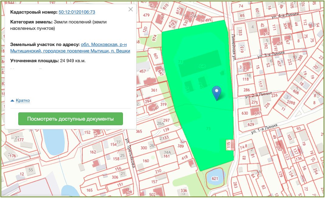Select parcel 336 on the map
The width and height of the screenshot is (325, 198).
(183, 190)
